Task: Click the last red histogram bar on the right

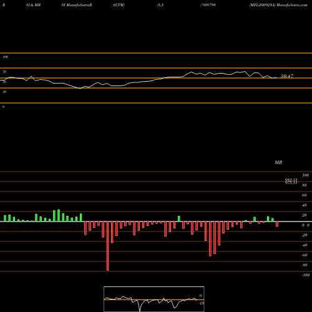Action: [x=277, y=224]
